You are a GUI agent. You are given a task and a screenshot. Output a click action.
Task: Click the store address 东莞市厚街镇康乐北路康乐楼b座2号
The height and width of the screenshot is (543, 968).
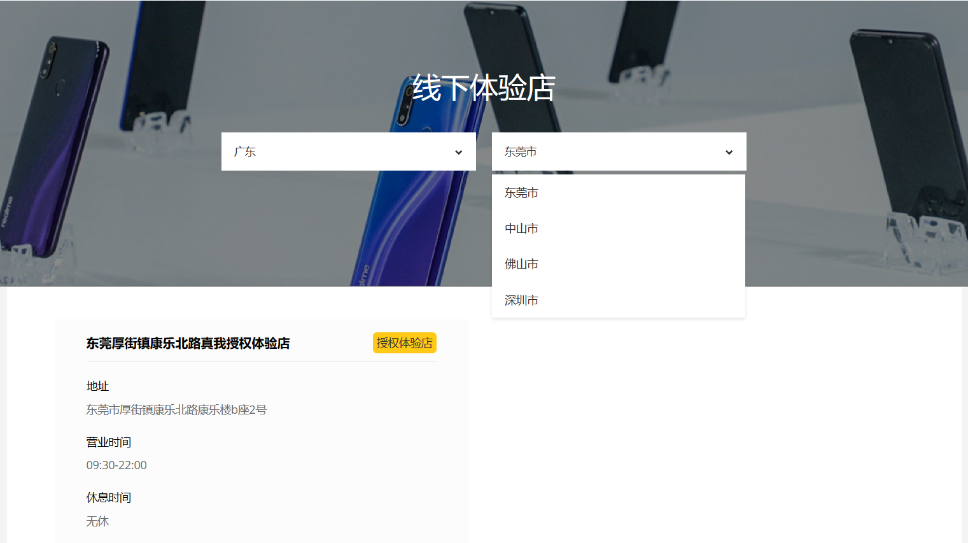click(x=176, y=410)
